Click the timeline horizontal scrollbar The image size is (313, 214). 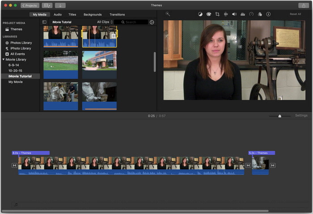(135, 211)
